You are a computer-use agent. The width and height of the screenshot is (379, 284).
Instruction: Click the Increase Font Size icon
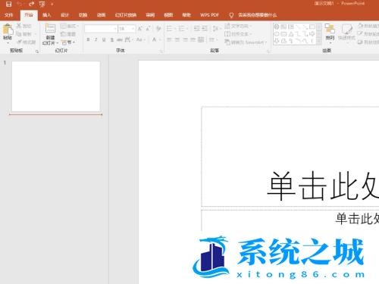139,29
